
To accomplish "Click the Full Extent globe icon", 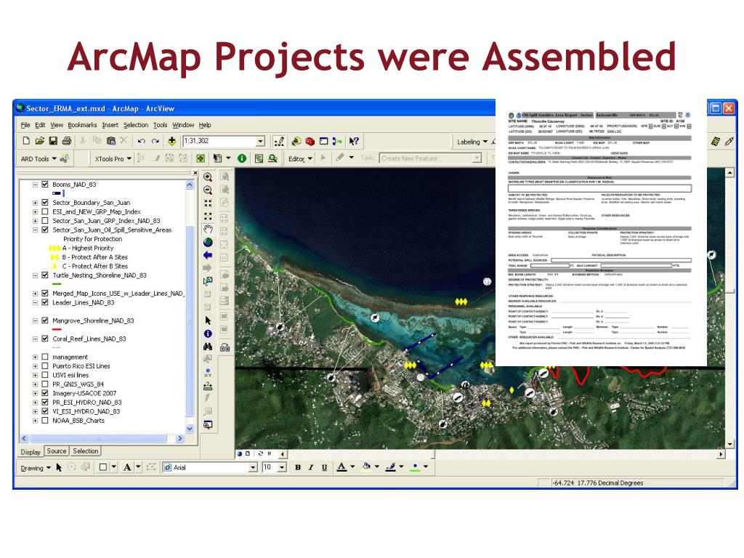I will pyautogui.click(x=208, y=243).
